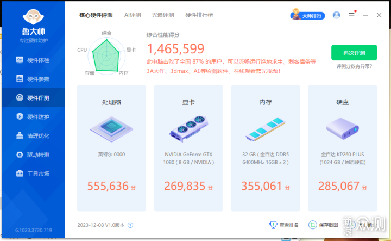This screenshot has width=391, height=241.
Task: Click the graphics card score 269,835
Action: [x=185, y=186]
